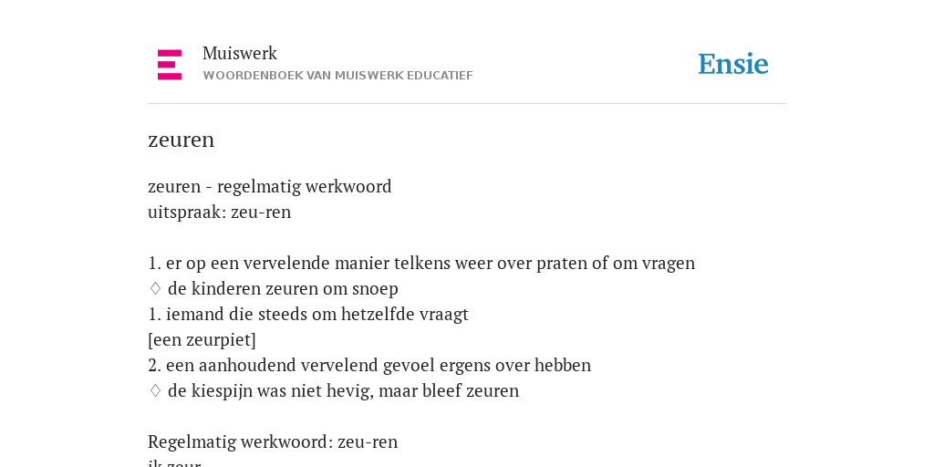Click example 'de kinderen zeuren om snoep'
Screen dimensions: 934x467
click(283, 289)
